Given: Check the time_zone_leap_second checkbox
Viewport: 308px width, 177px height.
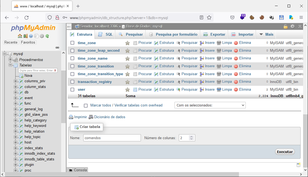Looking at the screenshot, I should coord(72,51).
